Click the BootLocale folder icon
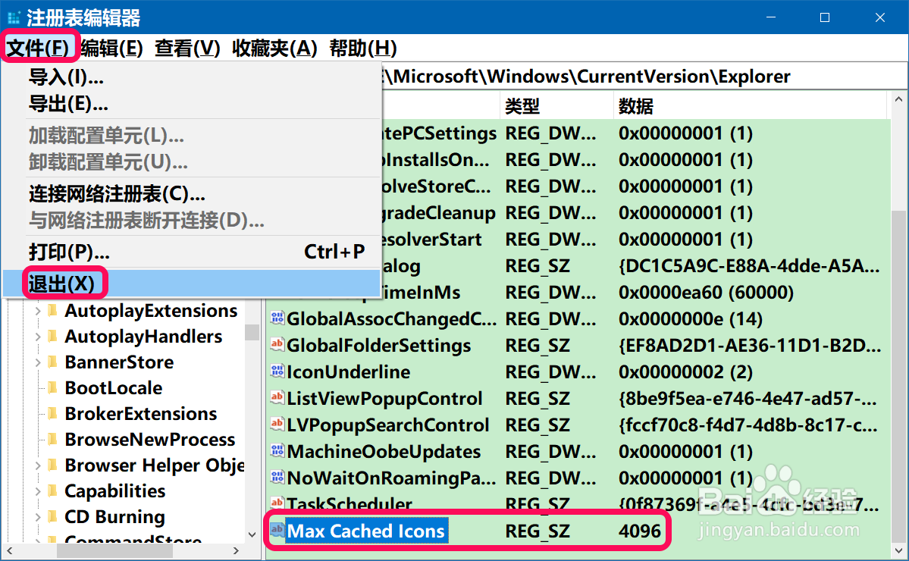 point(52,387)
